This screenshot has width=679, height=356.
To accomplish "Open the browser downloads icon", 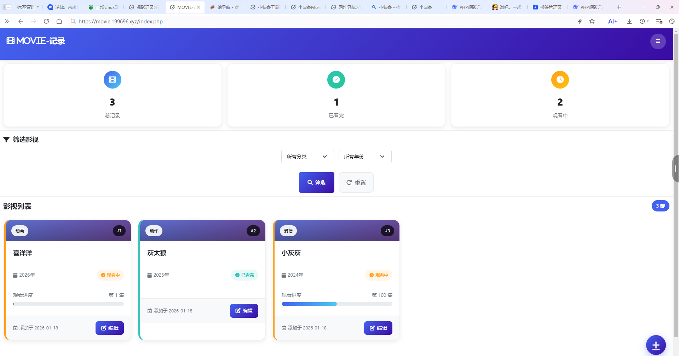I will click(629, 21).
